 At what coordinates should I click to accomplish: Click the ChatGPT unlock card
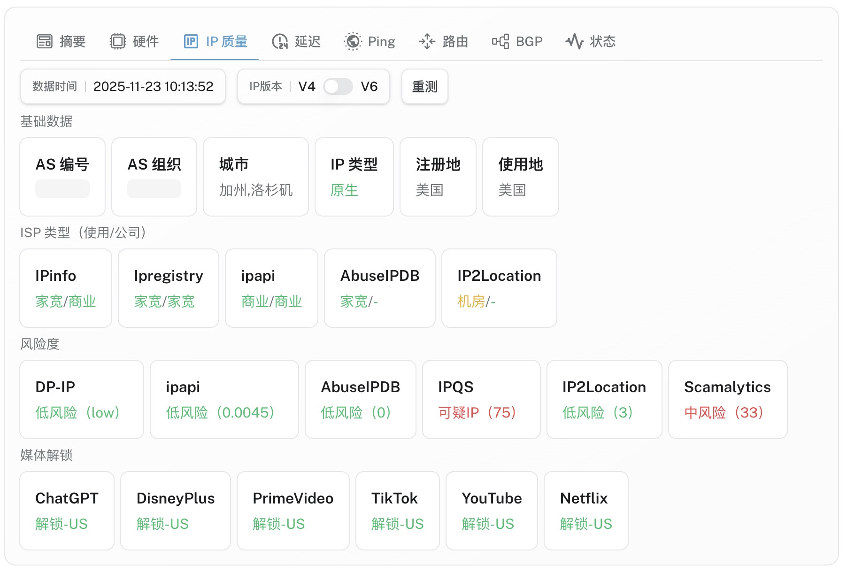pos(67,511)
